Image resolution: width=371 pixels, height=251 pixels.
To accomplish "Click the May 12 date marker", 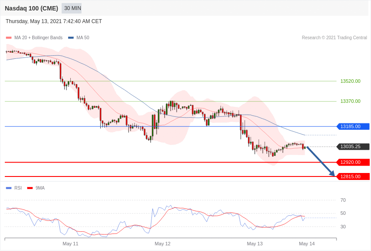I will click(162, 244).
